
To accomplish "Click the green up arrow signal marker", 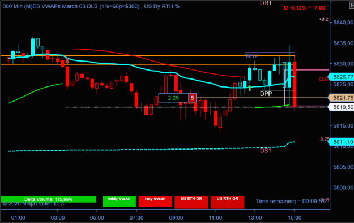I will pyautogui.click(x=250, y=88).
